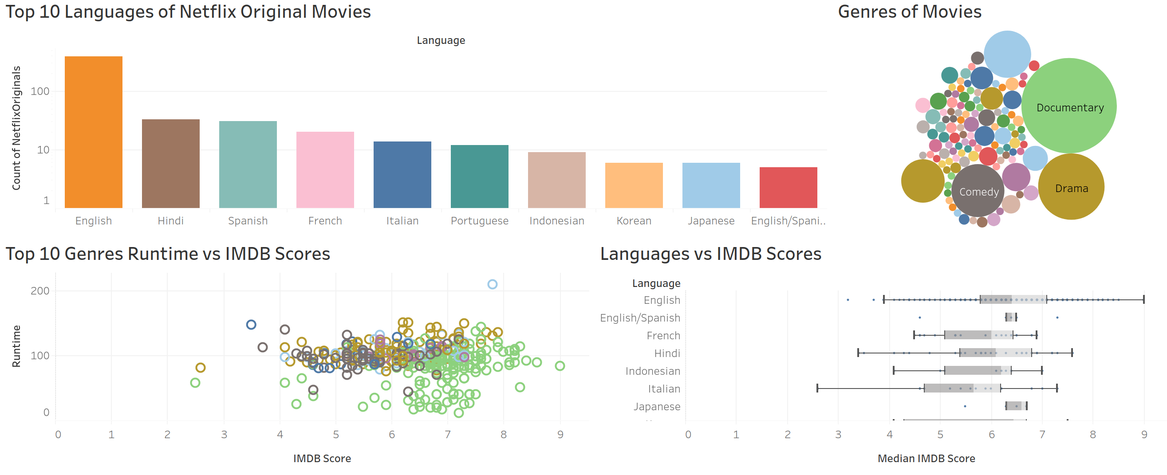The image size is (1167, 475).
Task: Select 'Hindi' row label in box plot
Action: point(667,353)
